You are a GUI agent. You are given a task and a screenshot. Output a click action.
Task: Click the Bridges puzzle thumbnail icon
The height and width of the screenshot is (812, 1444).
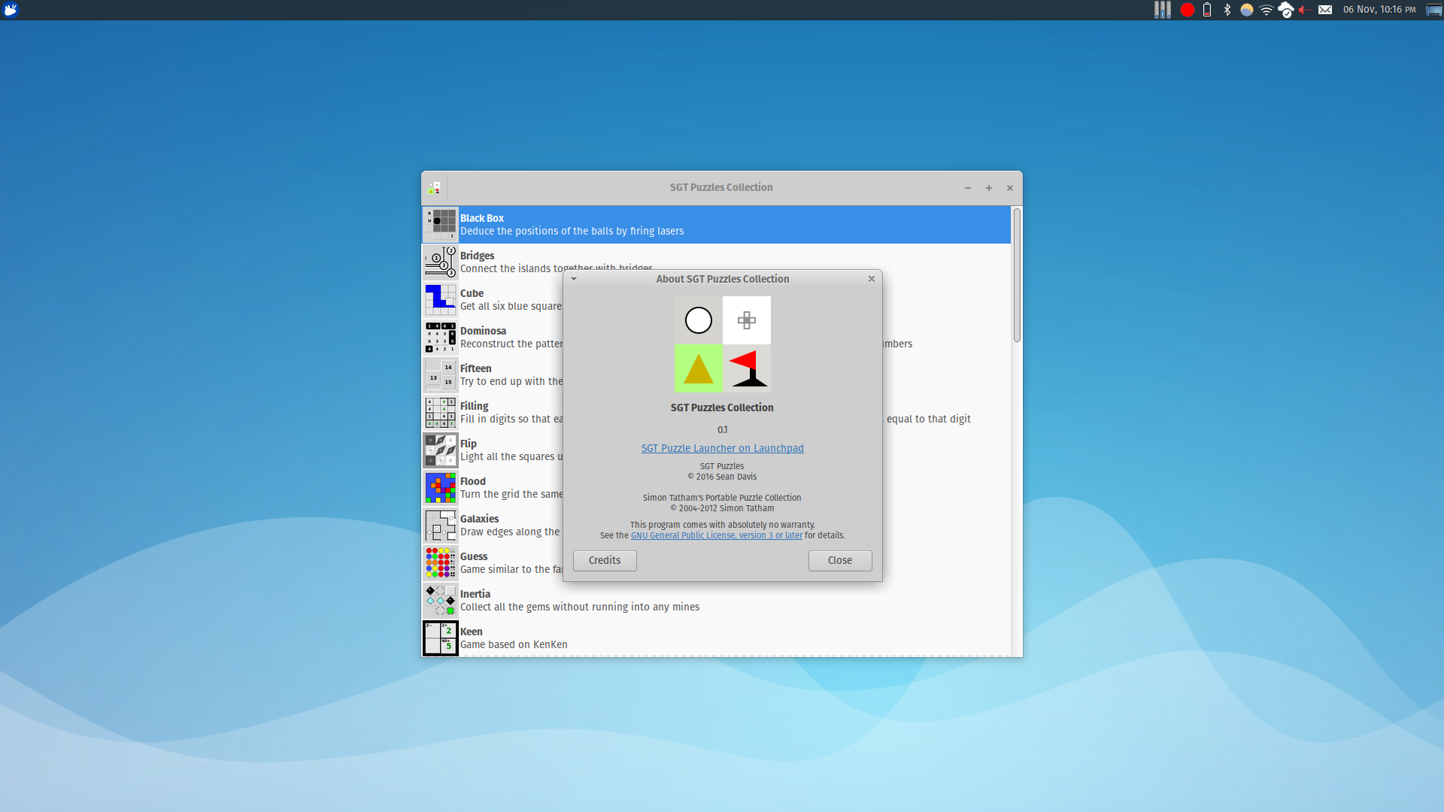[x=441, y=262]
